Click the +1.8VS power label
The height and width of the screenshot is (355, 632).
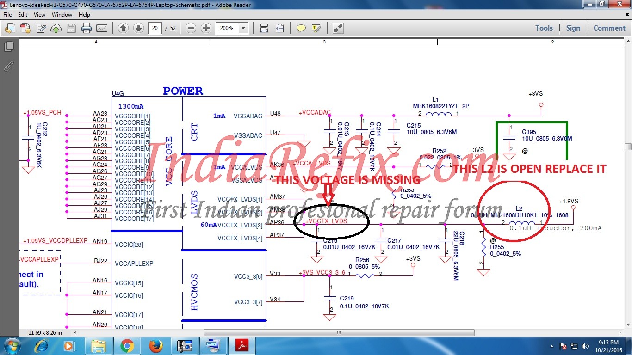point(568,202)
